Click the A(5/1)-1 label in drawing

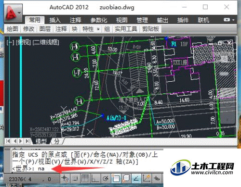(x=117, y=118)
